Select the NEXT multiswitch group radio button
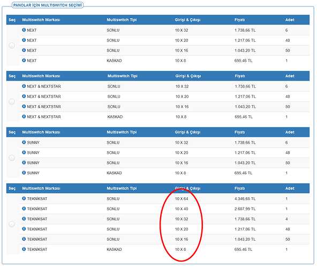The width and height of the screenshot is (317, 268). pyautogui.click(x=12, y=46)
